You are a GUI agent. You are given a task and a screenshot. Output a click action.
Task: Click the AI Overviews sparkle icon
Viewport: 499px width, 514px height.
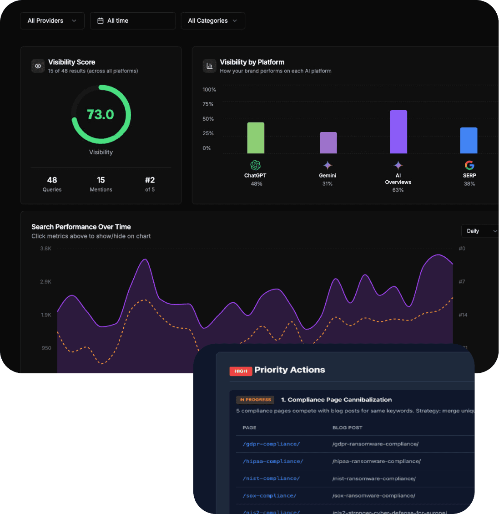[398, 165]
